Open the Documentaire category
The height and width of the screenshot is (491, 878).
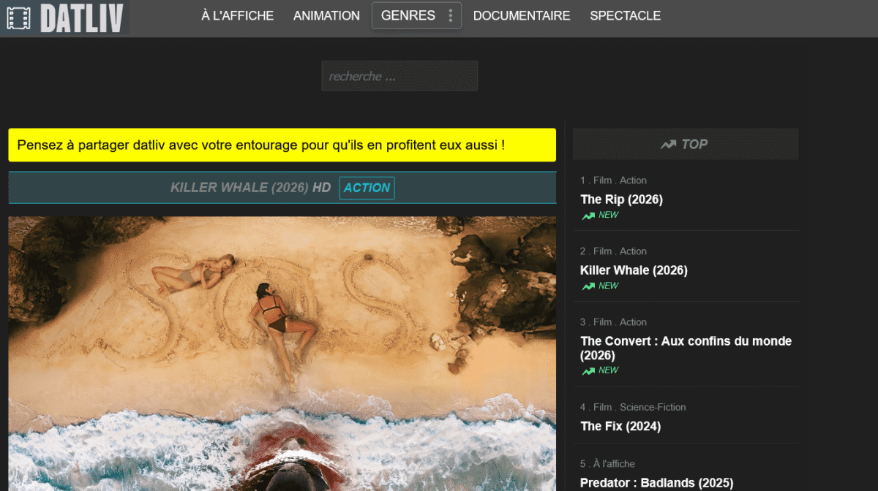(x=521, y=15)
